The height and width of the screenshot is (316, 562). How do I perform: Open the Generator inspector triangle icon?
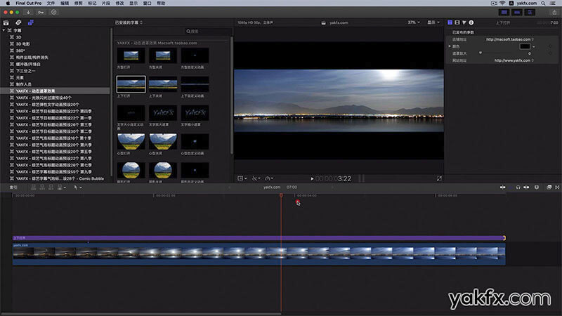pos(464,22)
